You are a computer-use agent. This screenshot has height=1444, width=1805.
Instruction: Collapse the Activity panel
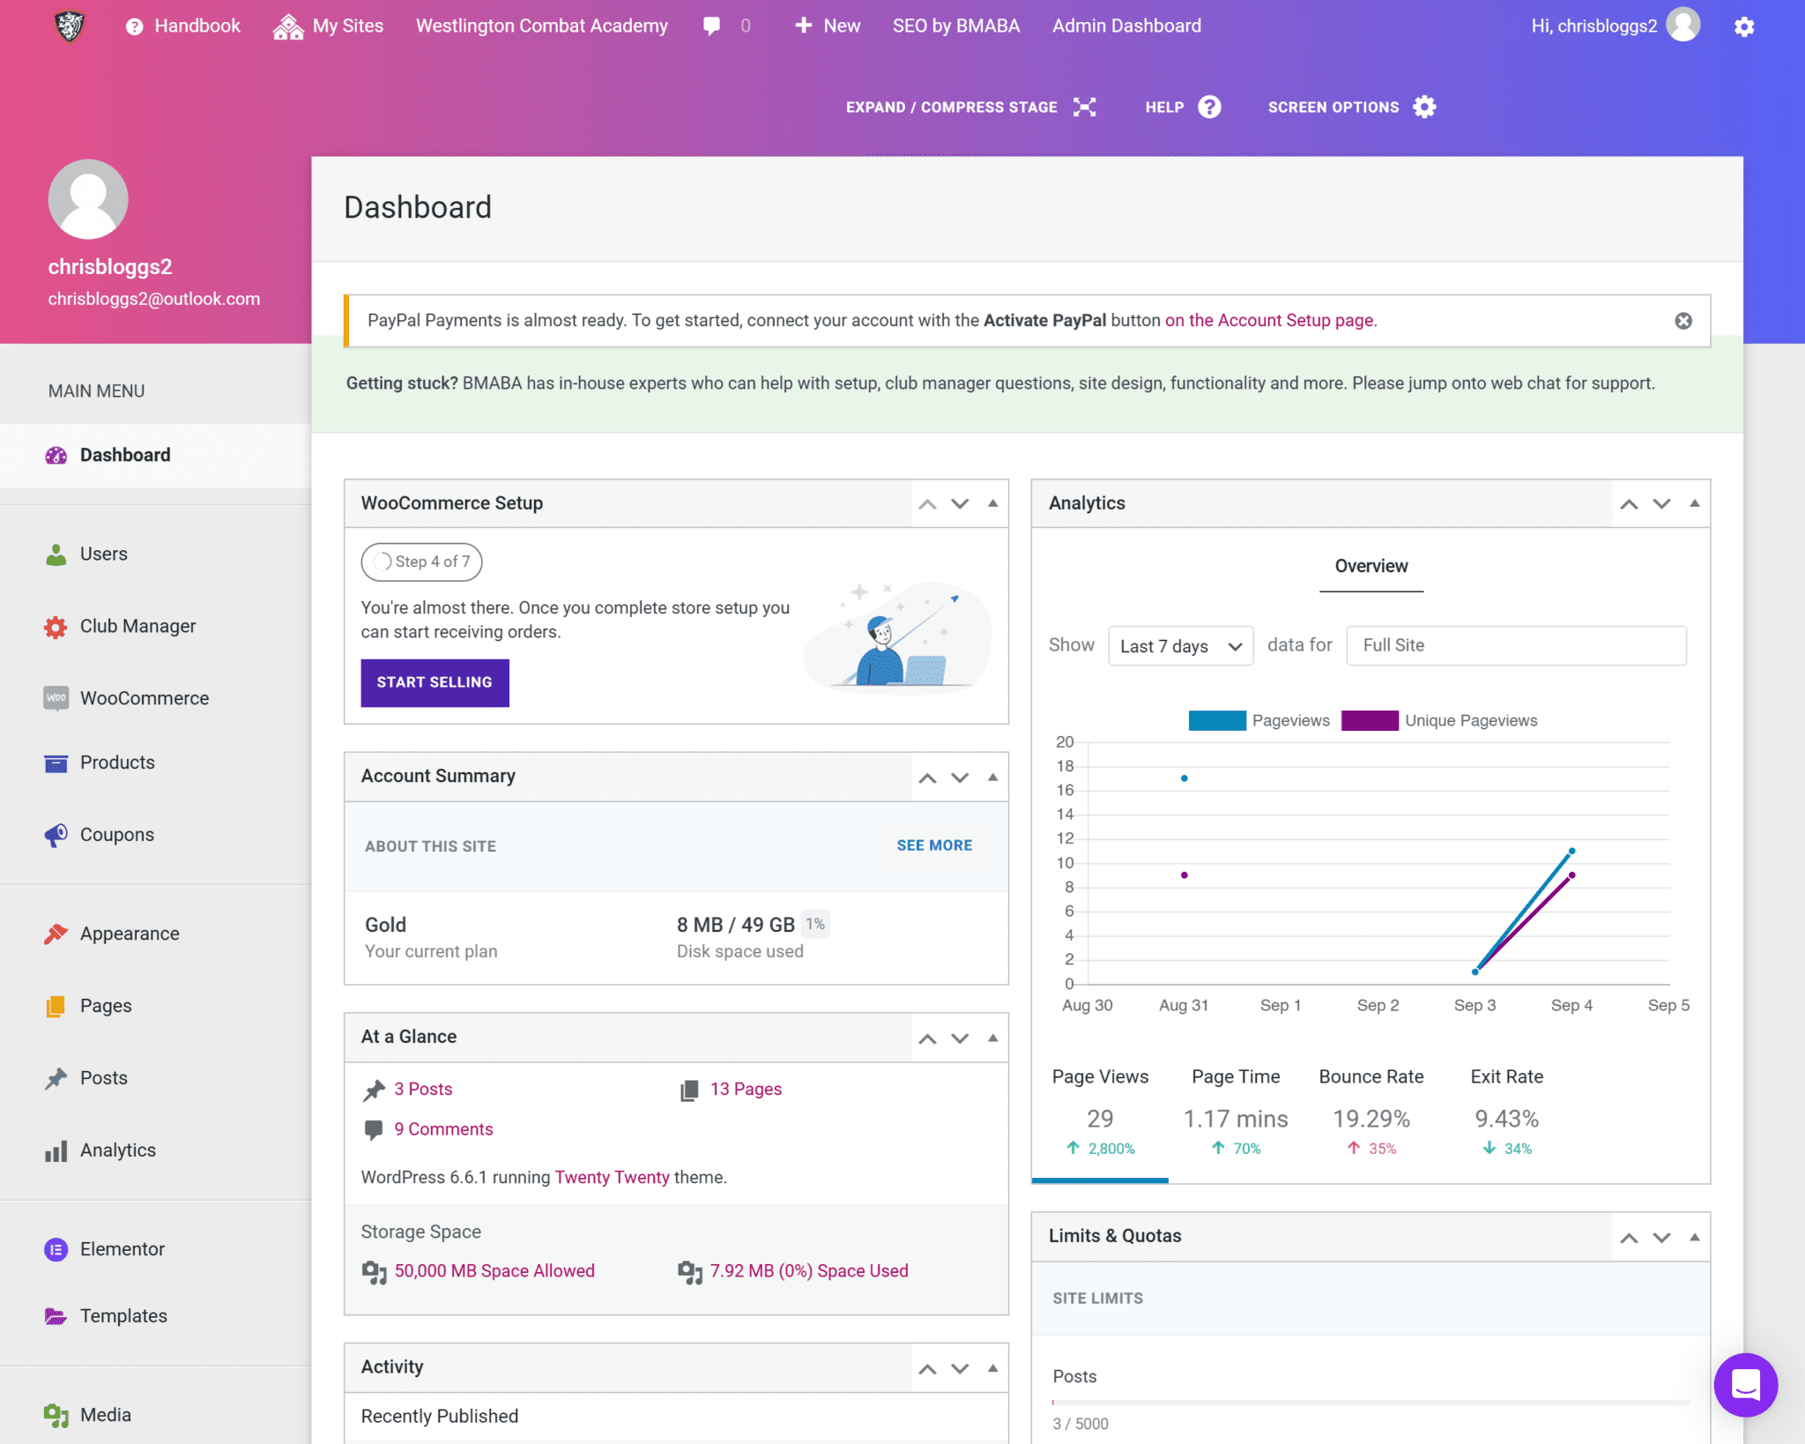point(992,1368)
